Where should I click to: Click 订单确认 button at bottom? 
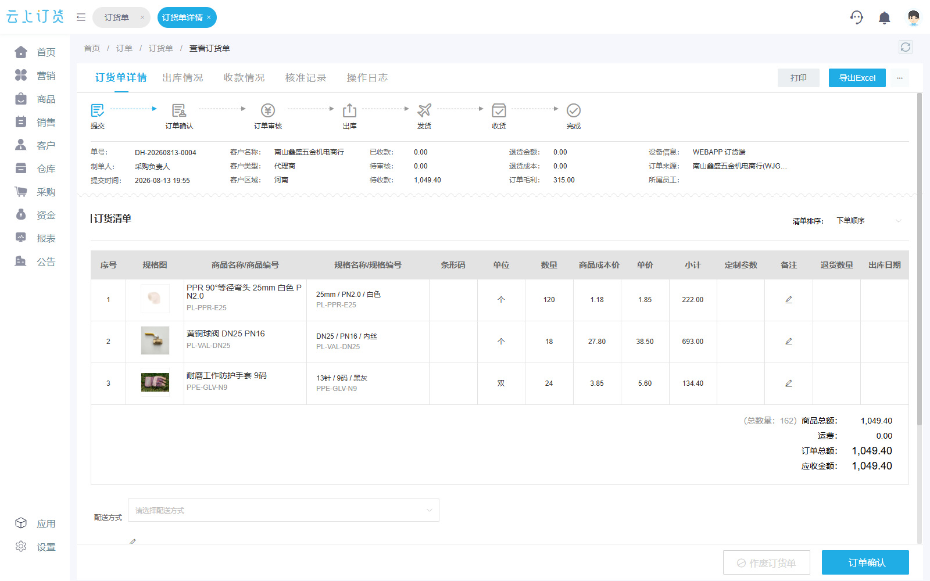coord(865,562)
